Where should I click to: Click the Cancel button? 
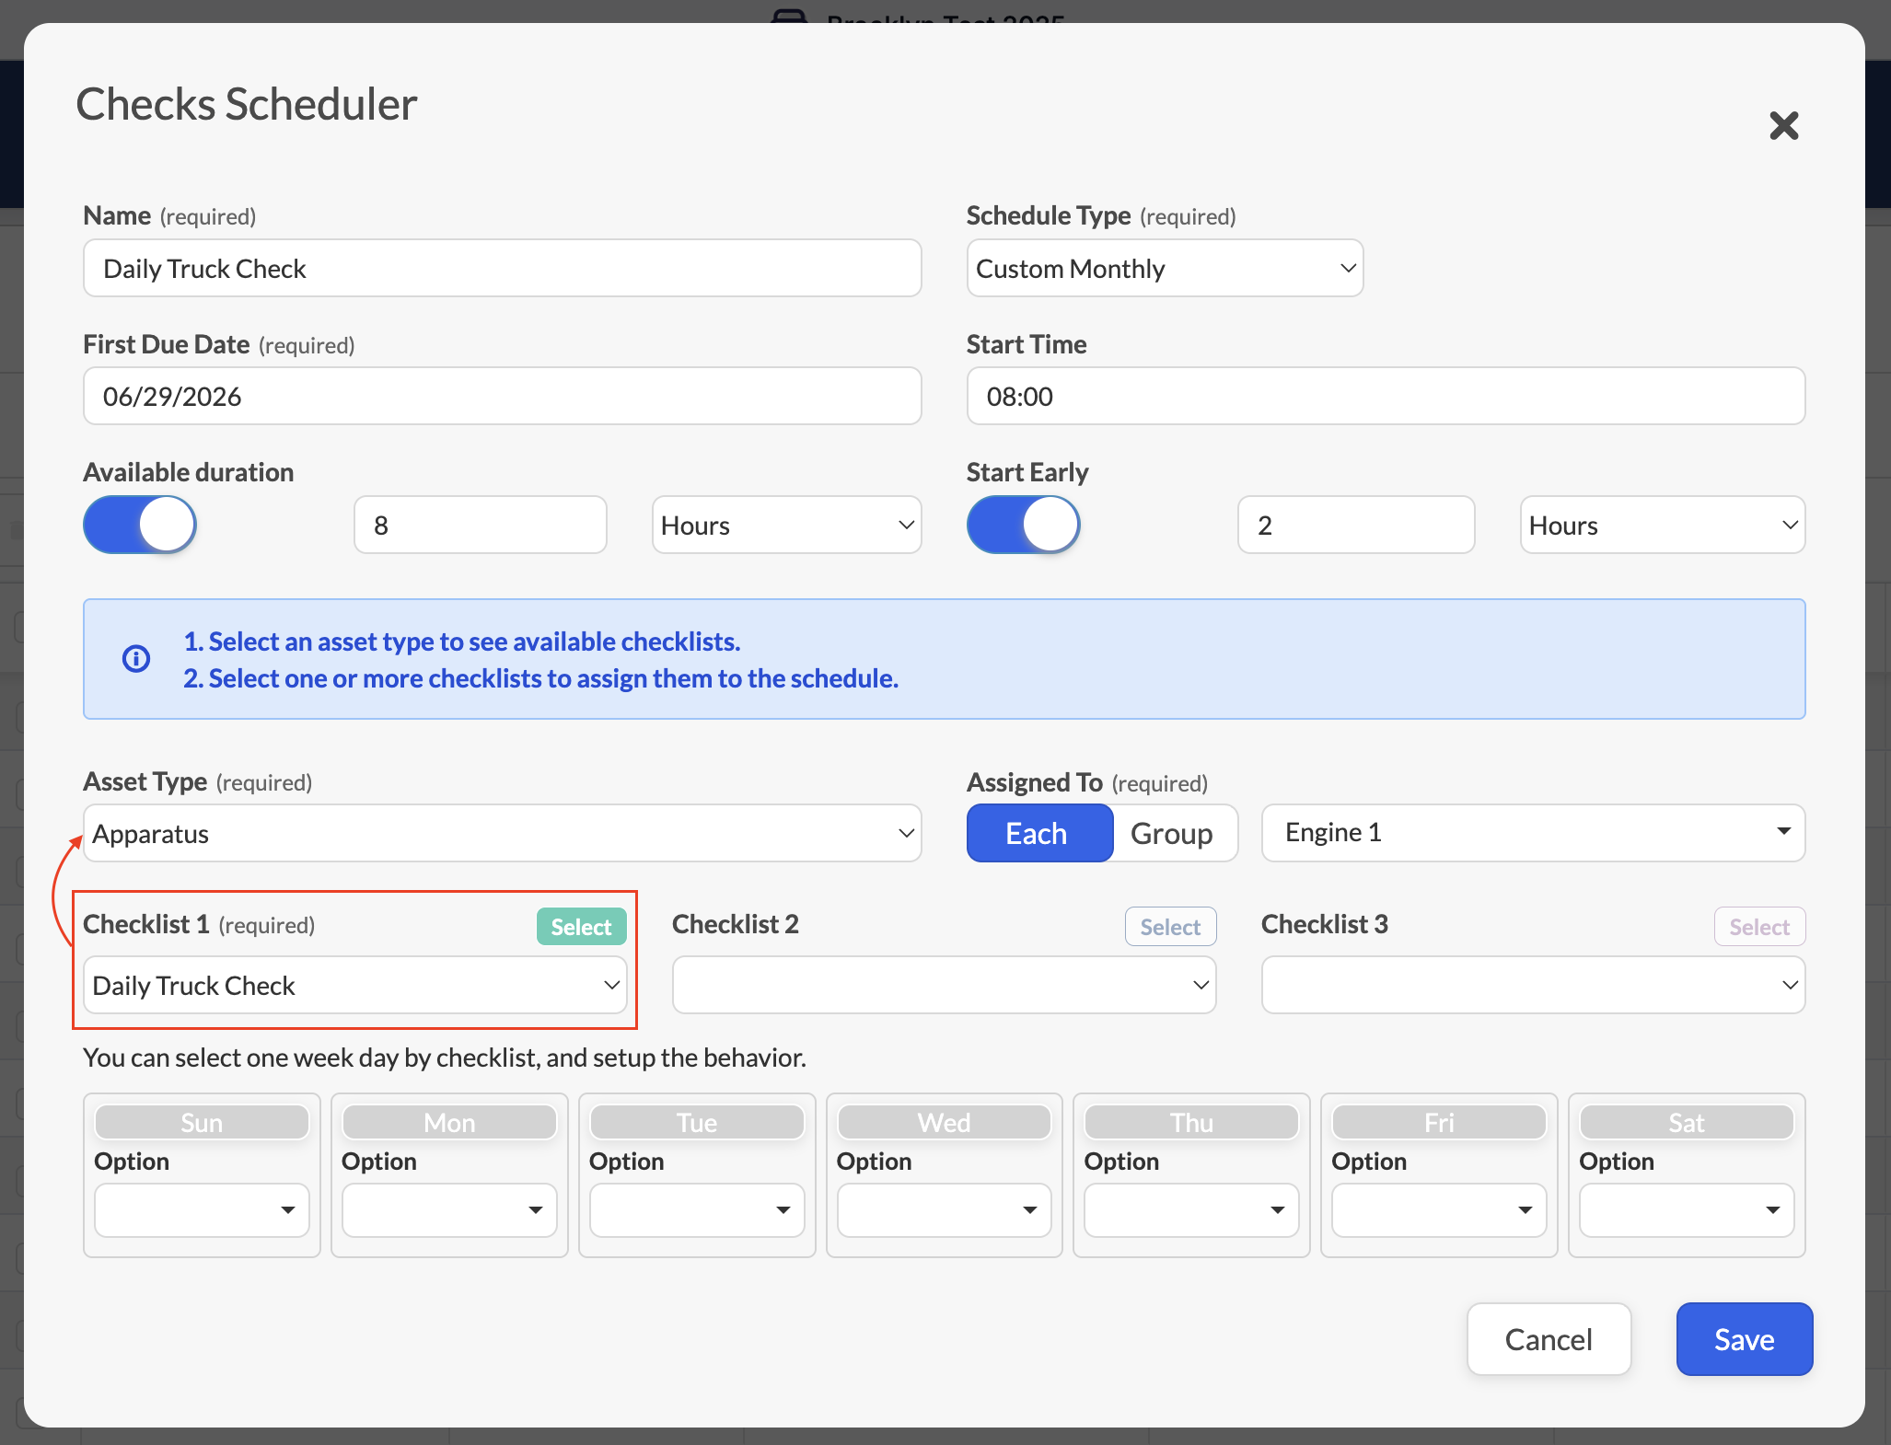[x=1549, y=1339]
